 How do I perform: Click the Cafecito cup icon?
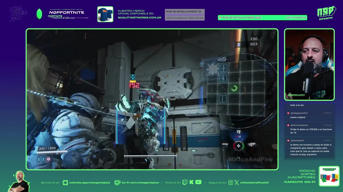point(65,183)
